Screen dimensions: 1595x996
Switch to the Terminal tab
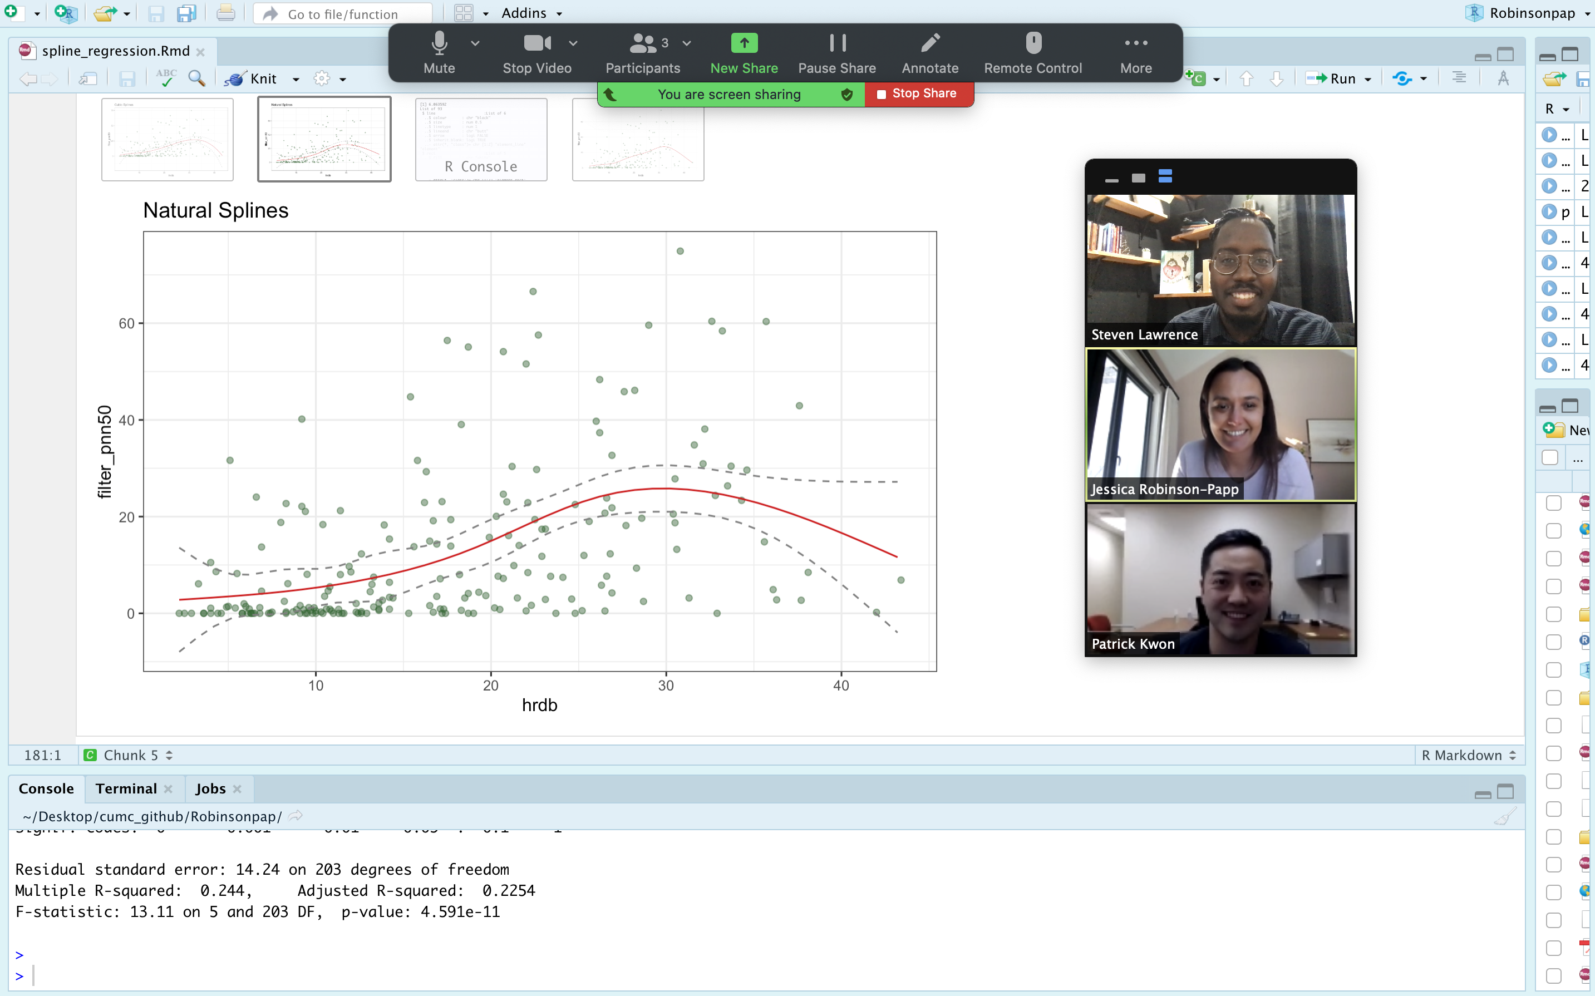pos(126,788)
